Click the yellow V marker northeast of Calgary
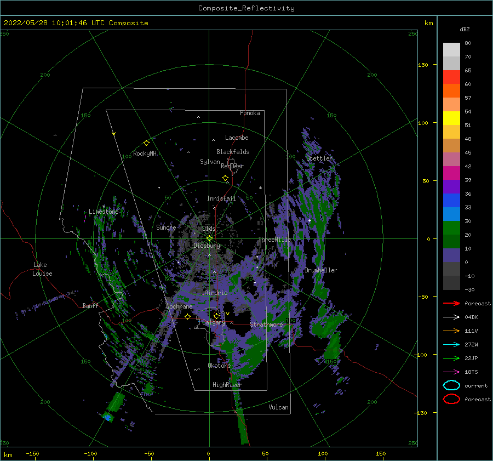Image resolution: width=493 pixels, height=461 pixels. coord(228,314)
